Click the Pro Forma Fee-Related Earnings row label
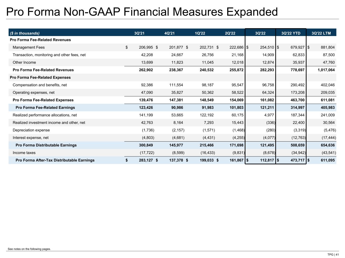 [45, 108]
